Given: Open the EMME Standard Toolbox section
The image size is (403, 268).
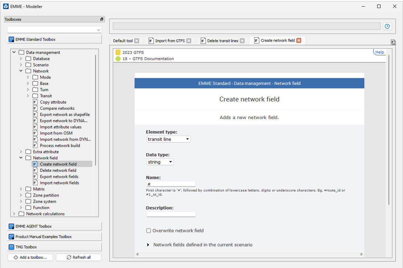Looking at the screenshot, I should click(x=55, y=39).
